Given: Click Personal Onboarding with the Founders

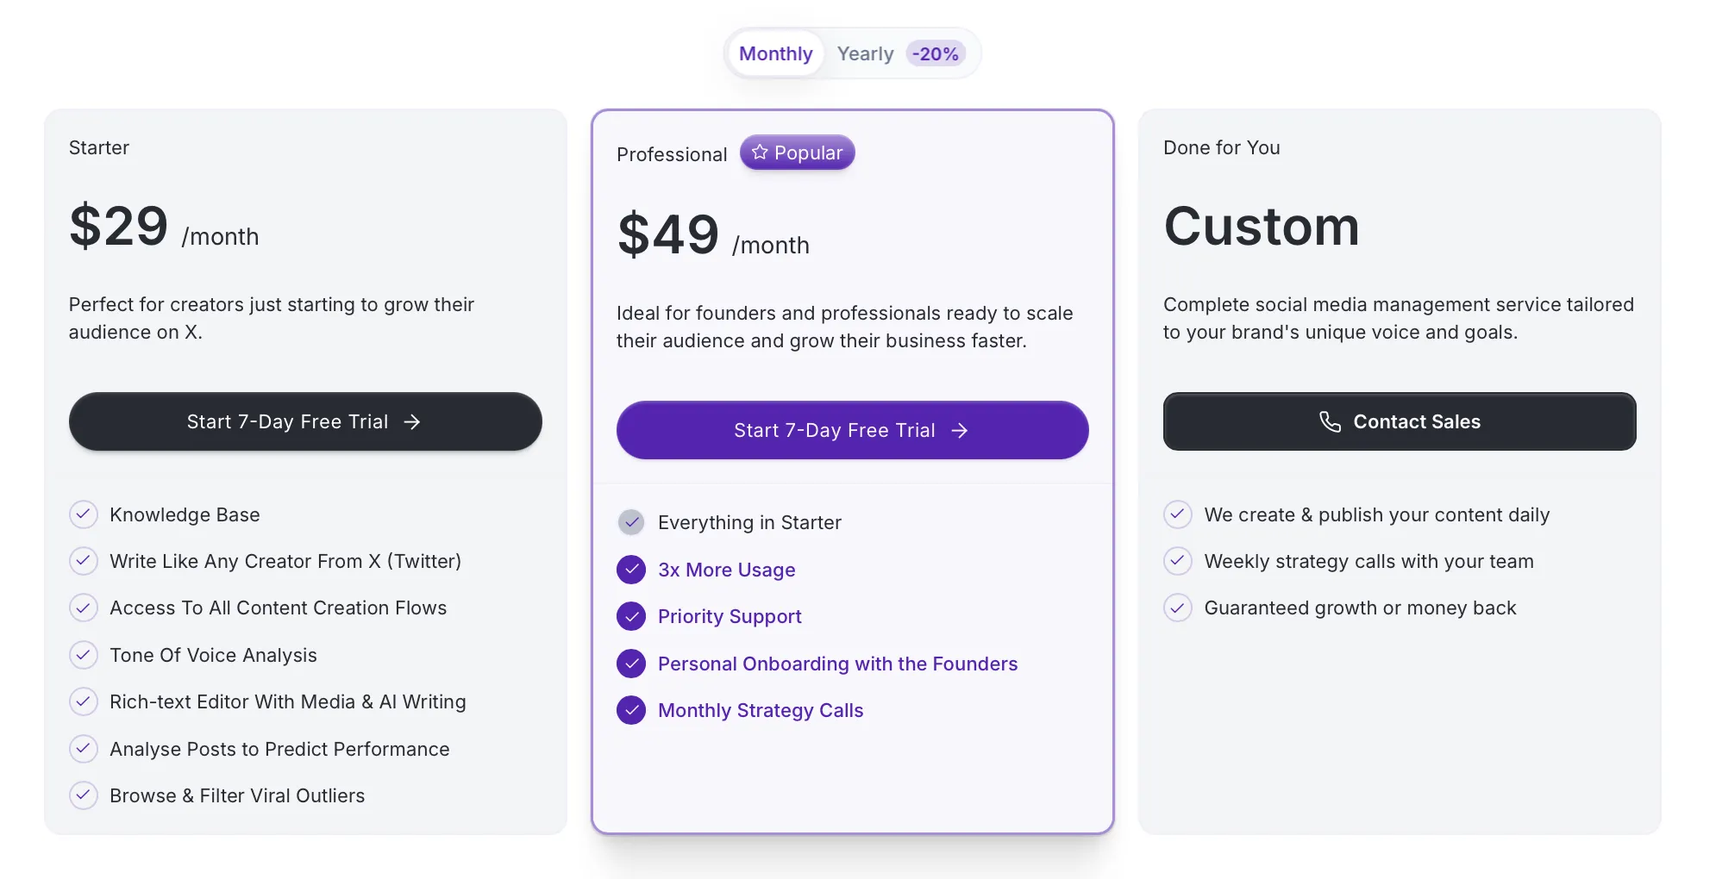Looking at the screenshot, I should coord(837,664).
